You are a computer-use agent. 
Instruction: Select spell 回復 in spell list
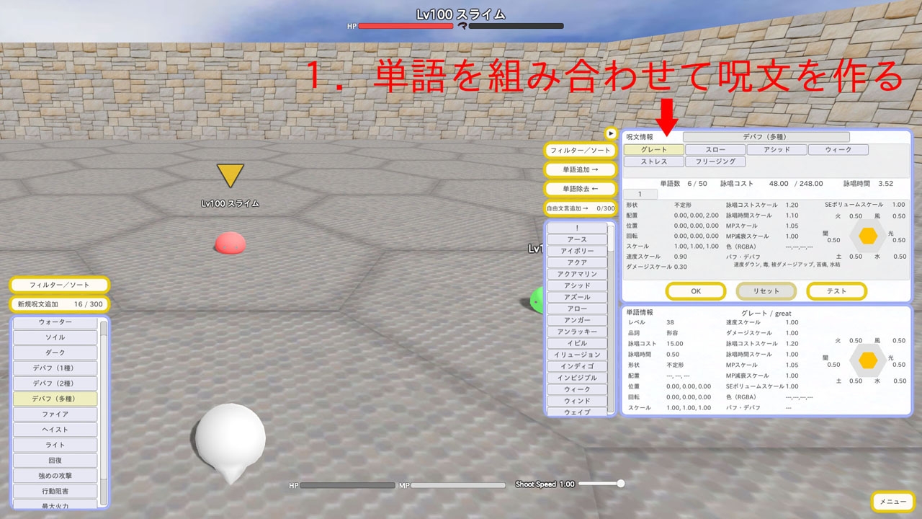tap(55, 461)
